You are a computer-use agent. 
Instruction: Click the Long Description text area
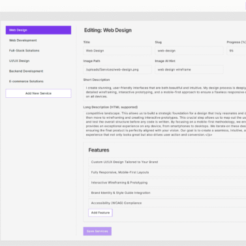click(x=164, y=125)
